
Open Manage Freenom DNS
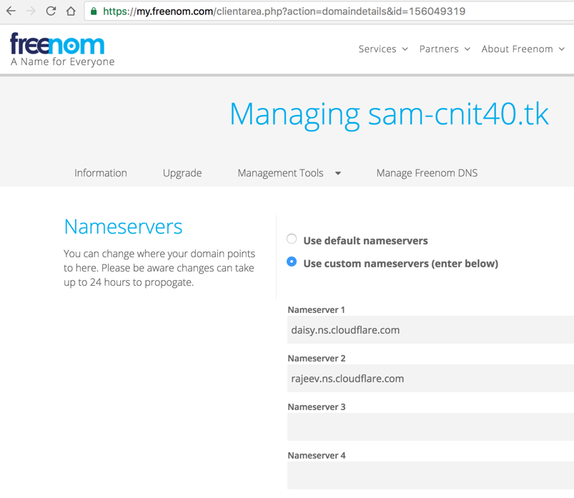click(427, 173)
